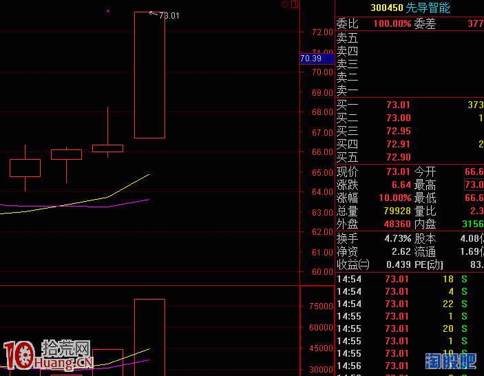
Task: Select the tall limit-up candlestick
Action: pos(149,75)
